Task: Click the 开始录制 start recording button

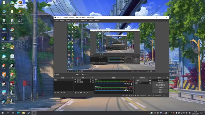Action: 160,83
